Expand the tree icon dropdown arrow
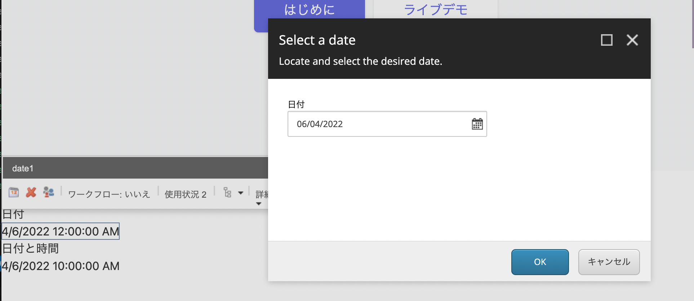This screenshot has width=694, height=301. [x=241, y=193]
